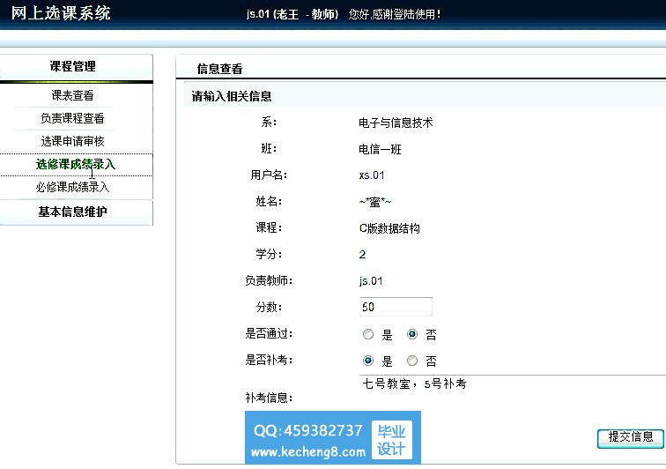The image size is (666, 469).
Task: Click the 请输入相关信息 section header
Action: coord(232,96)
